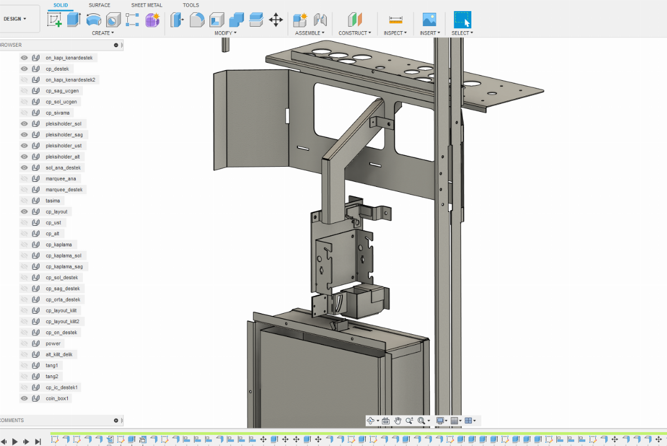Switch to the SURFACE tab
Image resolution: width=667 pixels, height=446 pixels.
tap(99, 5)
